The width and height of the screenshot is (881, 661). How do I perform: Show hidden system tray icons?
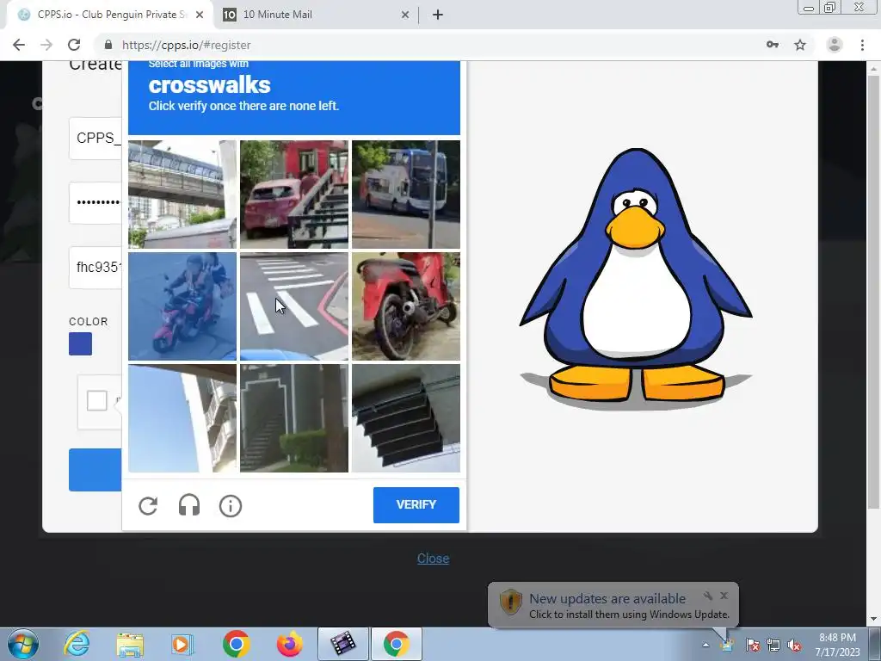coord(705,645)
